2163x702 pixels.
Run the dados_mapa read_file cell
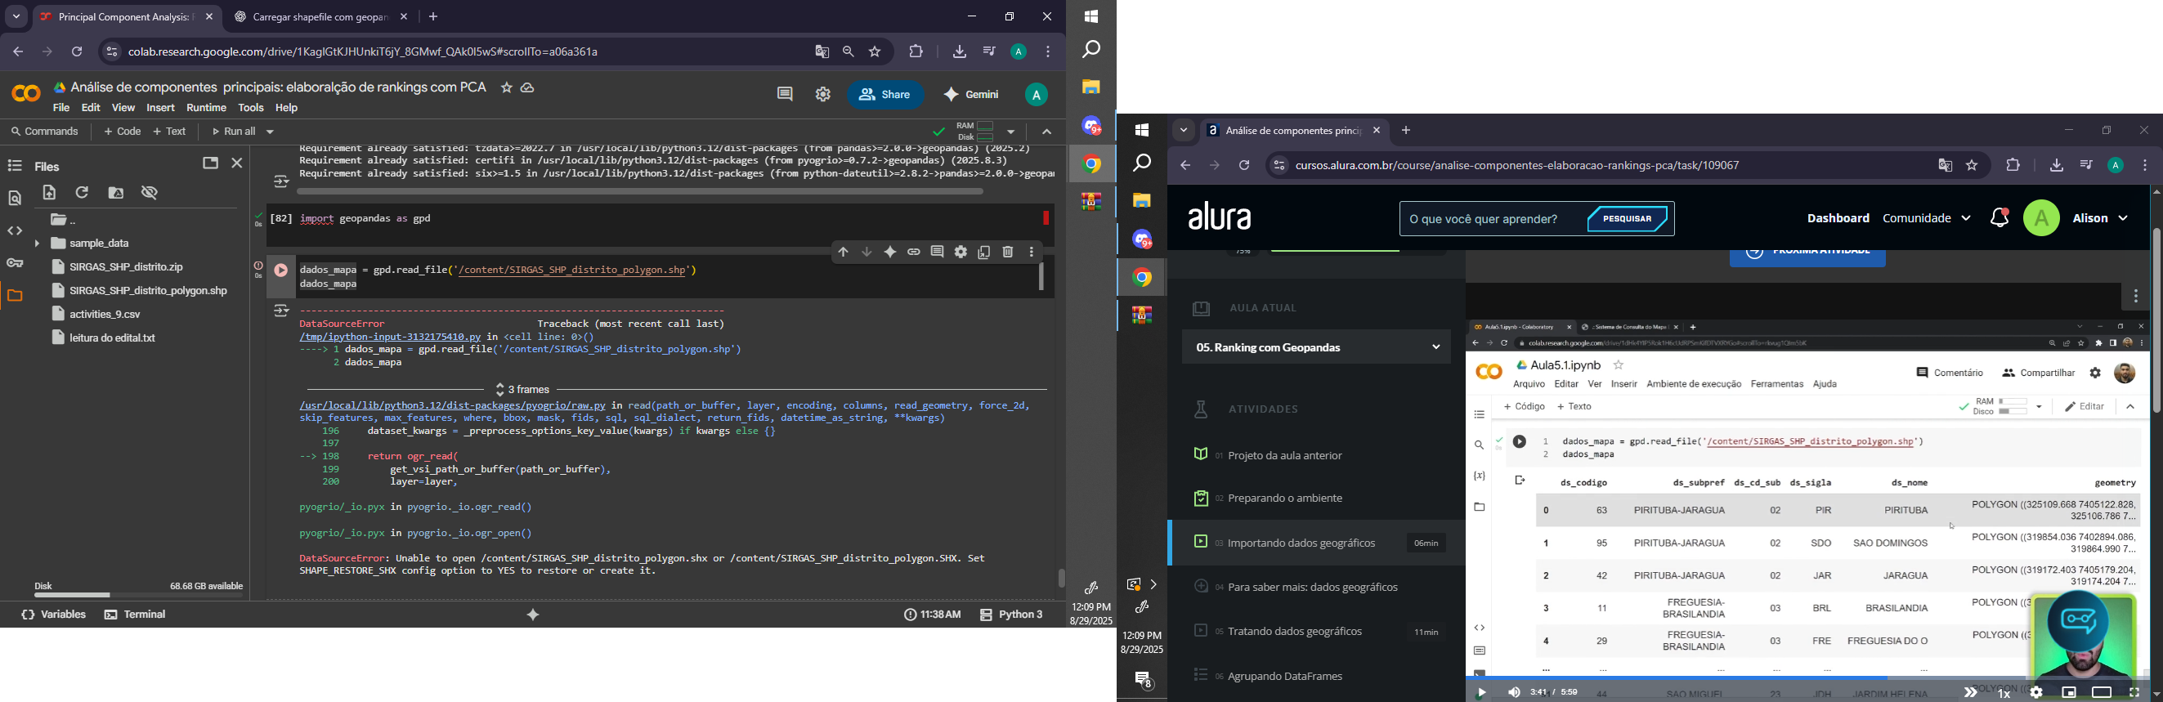pyautogui.click(x=281, y=271)
